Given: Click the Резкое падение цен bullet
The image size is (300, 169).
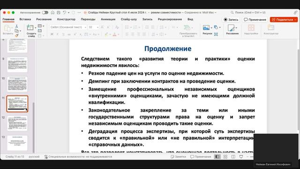Looking at the screenshot, I should (156, 73).
